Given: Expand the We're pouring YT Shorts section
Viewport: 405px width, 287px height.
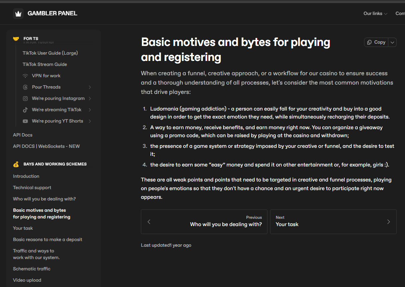Looking at the screenshot, I should 90,121.
